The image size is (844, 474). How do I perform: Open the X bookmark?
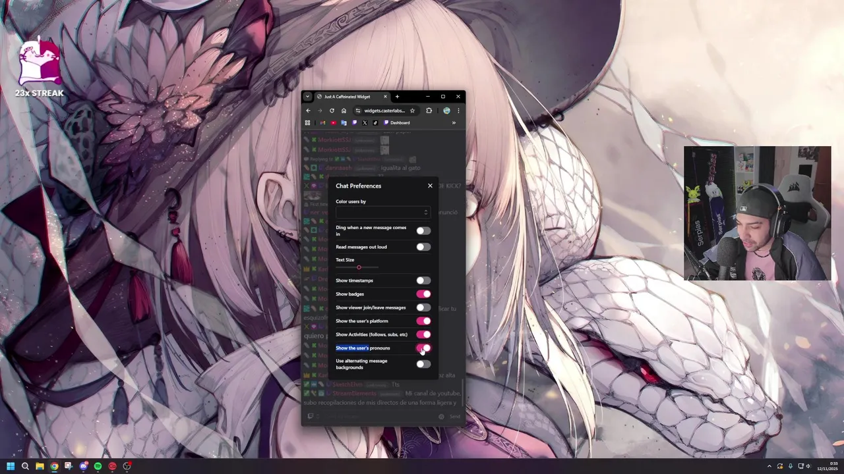click(x=365, y=123)
